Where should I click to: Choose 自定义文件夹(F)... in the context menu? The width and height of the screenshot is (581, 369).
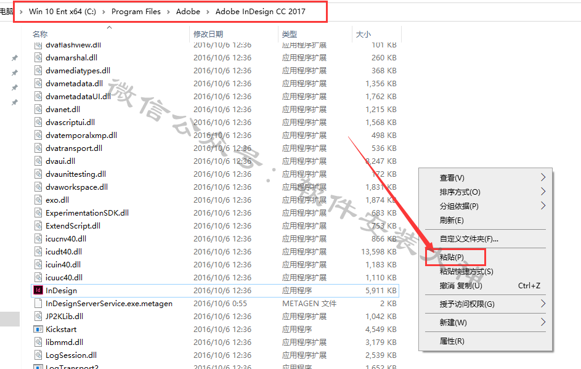tap(469, 239)
